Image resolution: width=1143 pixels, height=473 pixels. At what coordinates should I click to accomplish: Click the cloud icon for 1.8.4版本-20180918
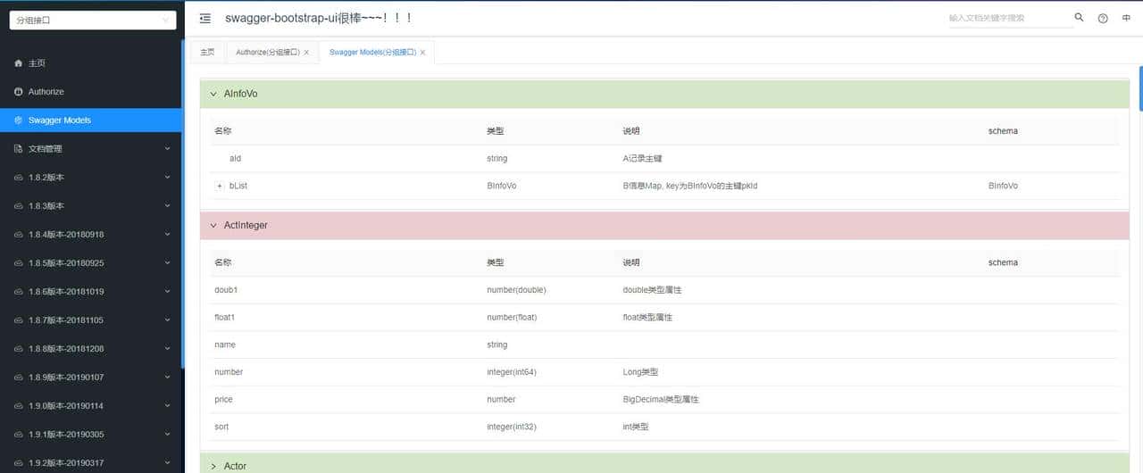click(19, 235)
